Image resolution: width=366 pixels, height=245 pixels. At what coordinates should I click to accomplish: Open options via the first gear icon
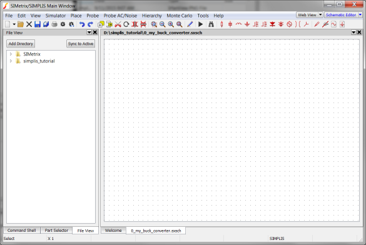pyautogui.click(x=63, y=24)
